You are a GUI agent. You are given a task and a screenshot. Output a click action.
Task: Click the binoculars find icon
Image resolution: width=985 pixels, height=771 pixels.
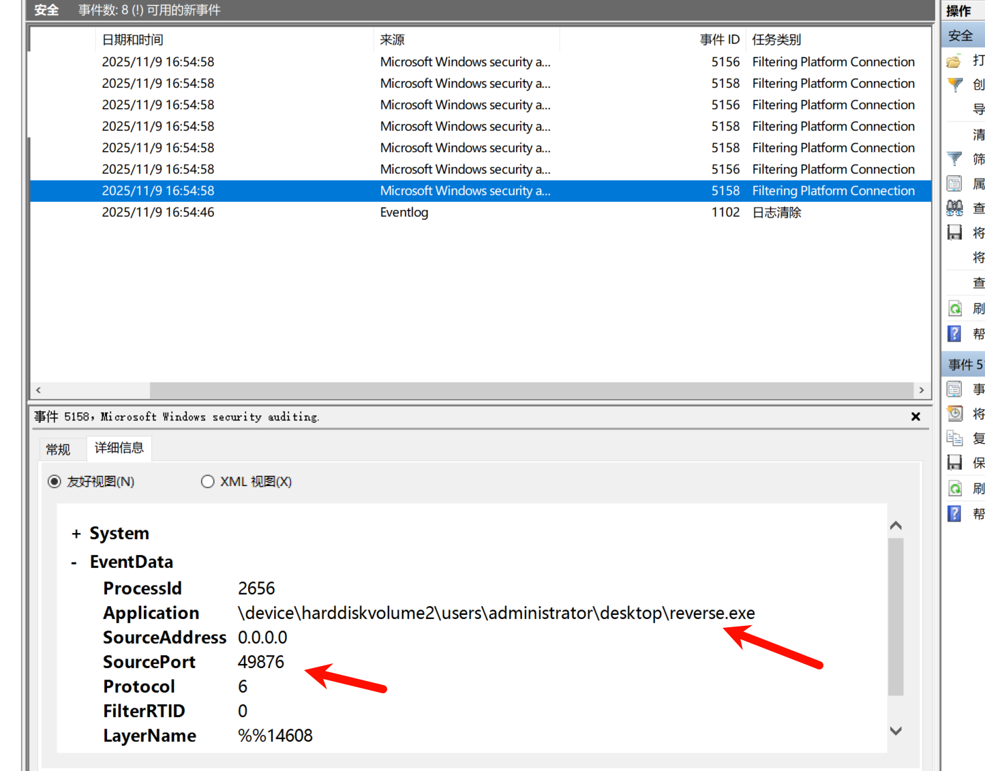coord(955,208)
